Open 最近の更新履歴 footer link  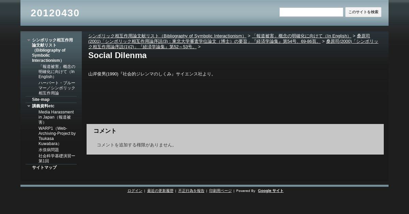point(160,191)
